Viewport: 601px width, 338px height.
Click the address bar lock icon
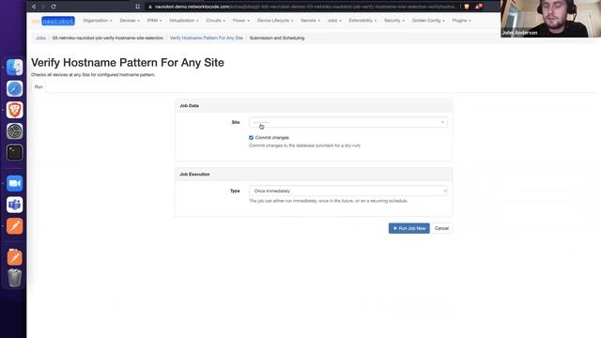(x=150, y=7)
